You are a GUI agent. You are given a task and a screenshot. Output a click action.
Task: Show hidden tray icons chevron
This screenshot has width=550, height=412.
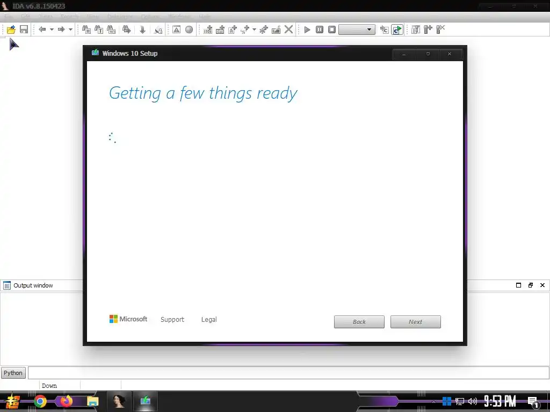[434, 401]
